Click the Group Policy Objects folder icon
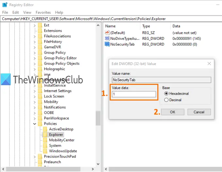 tap(40, 63)
